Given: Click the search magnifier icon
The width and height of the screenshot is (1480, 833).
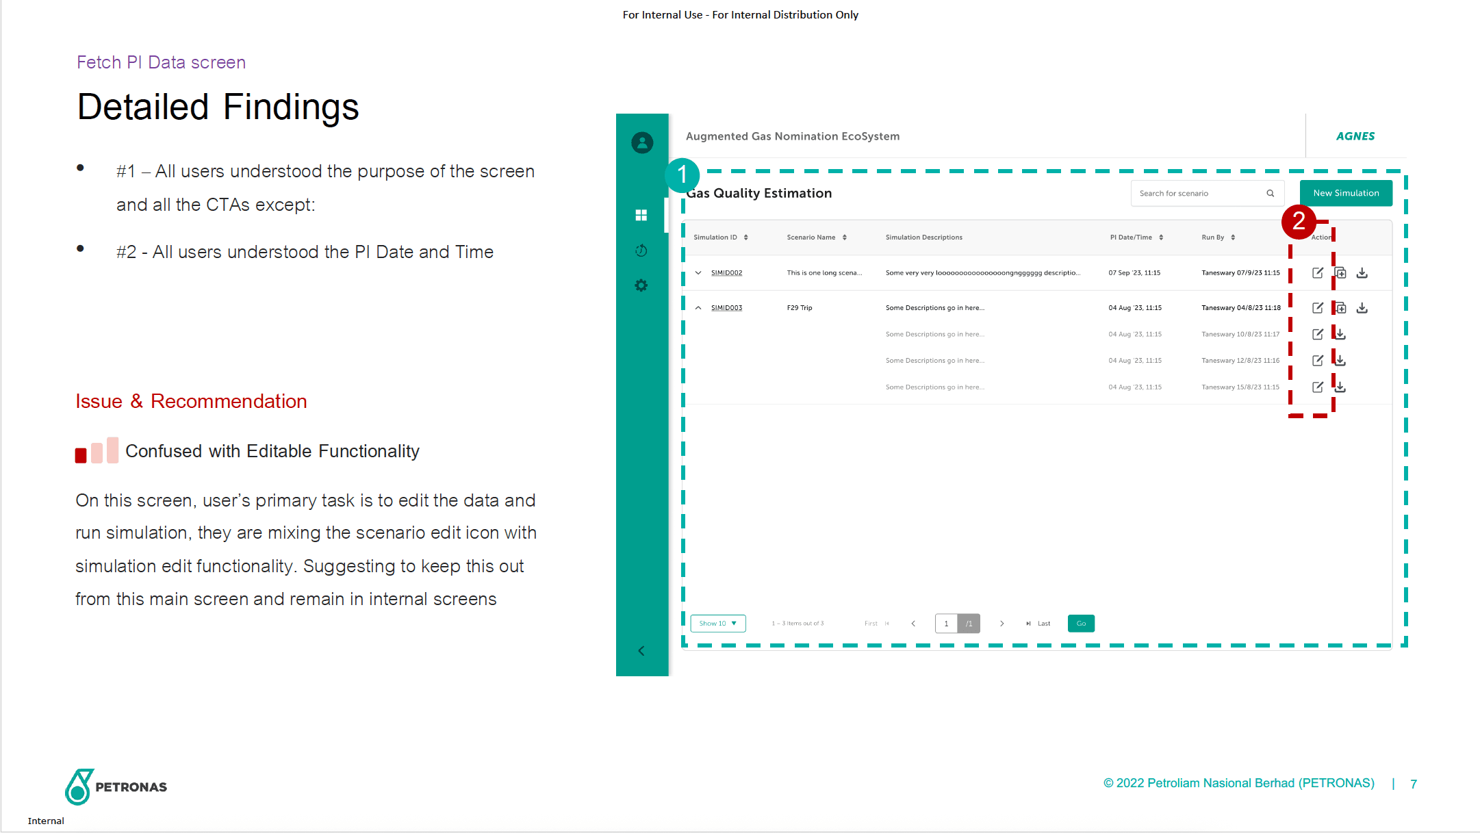Looking at the screenshot, I should [1270, 194].
